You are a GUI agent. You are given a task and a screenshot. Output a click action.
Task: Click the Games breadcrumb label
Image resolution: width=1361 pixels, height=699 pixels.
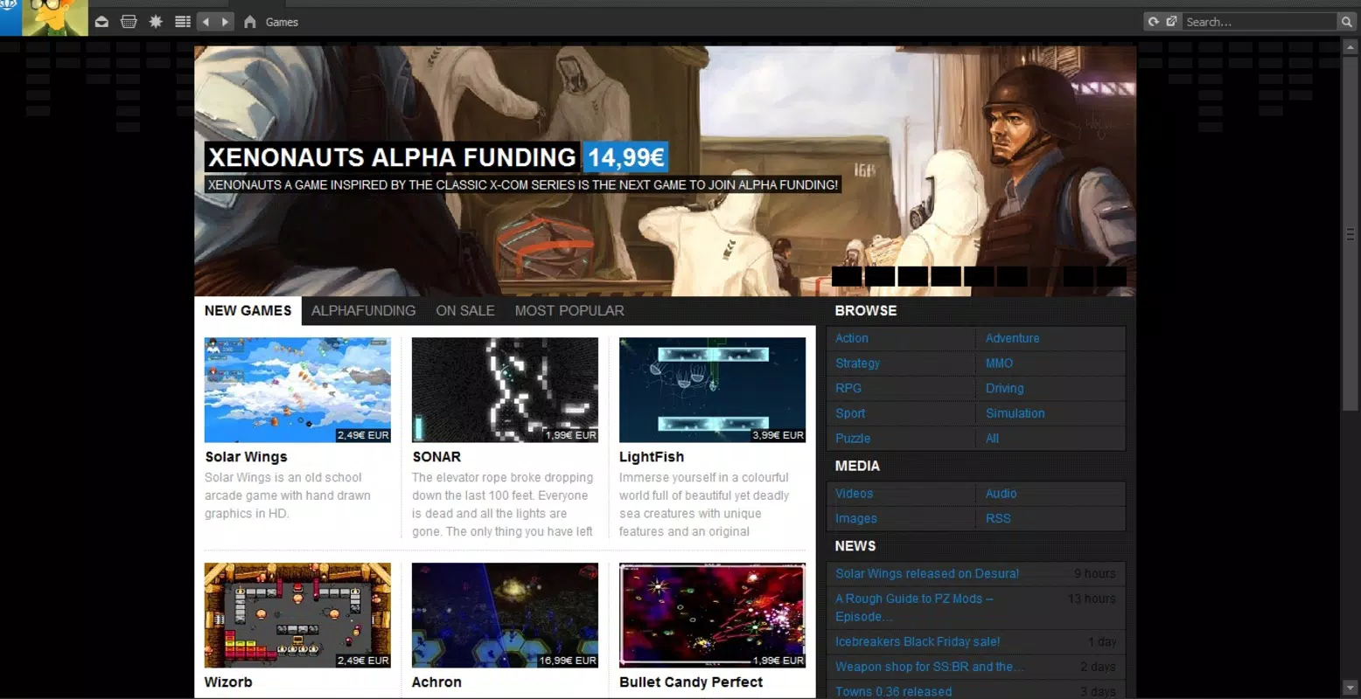point(282,22)
